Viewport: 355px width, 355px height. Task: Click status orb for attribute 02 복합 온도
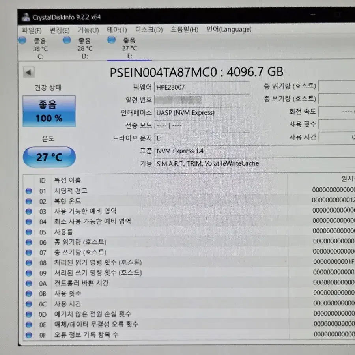point(29,201)
